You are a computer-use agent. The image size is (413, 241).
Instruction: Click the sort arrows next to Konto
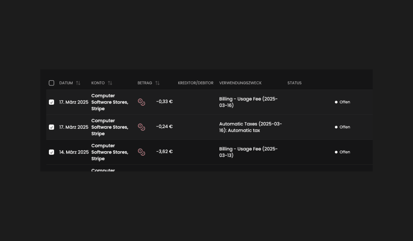tap(110, 83)
